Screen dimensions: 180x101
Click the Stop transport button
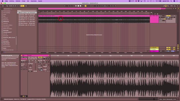pos(78,6)
